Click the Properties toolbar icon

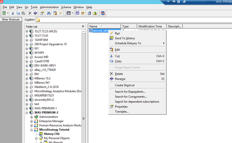[42, 13]
